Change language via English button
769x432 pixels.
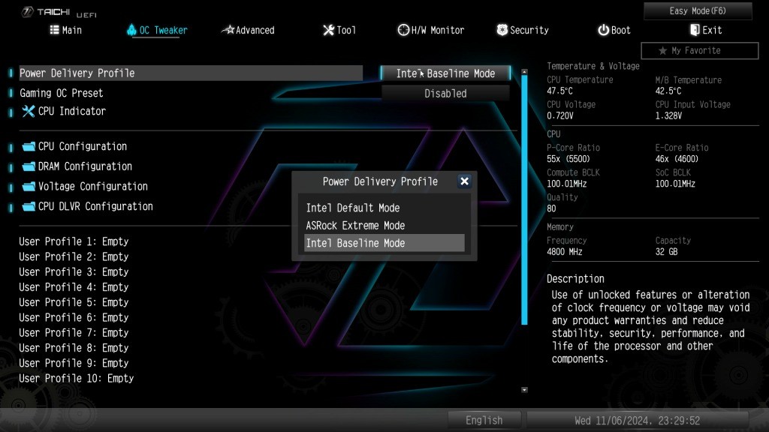[484, 420]
